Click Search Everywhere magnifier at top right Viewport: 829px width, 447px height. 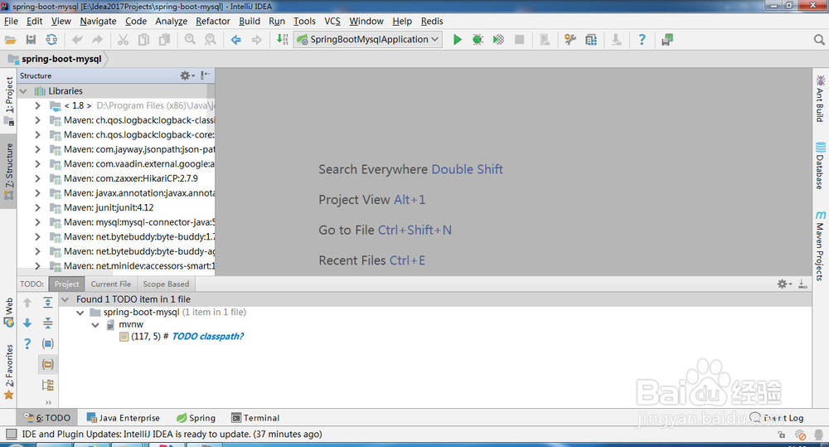[x=819, y=40]
